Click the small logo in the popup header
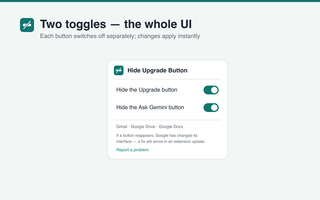320x200 pixels. tap(119, 70)
